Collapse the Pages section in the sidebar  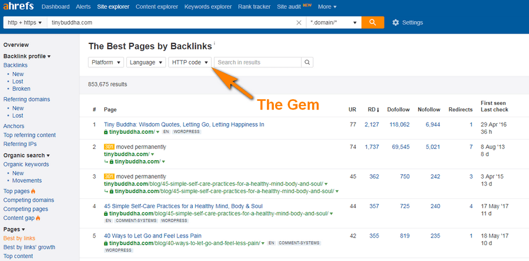point(14,229)
